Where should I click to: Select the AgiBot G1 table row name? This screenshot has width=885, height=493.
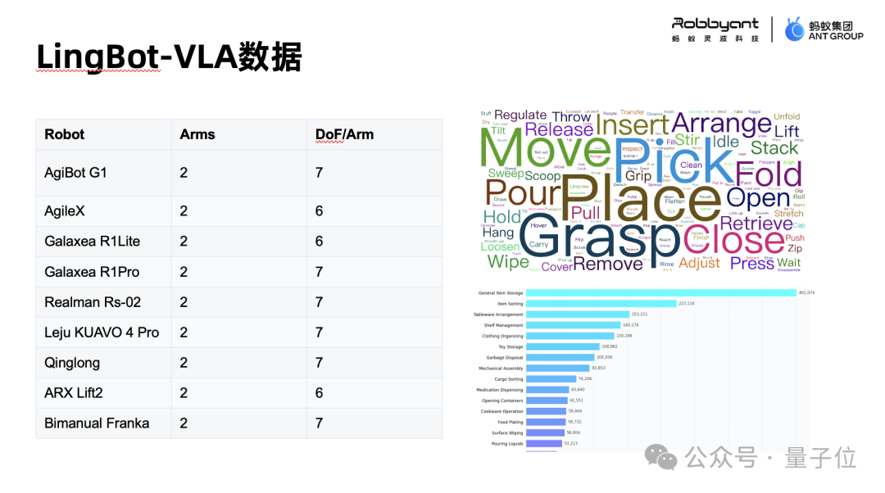click(x=75, y=173)
